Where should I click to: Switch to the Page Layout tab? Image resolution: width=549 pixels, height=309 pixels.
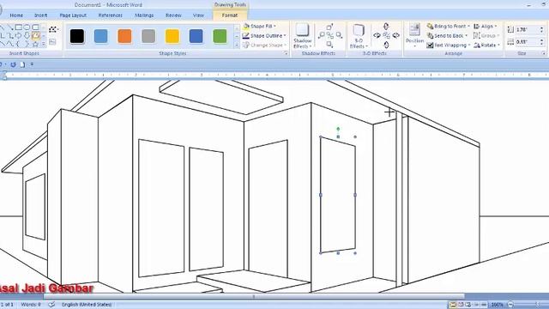click(73, 15)
